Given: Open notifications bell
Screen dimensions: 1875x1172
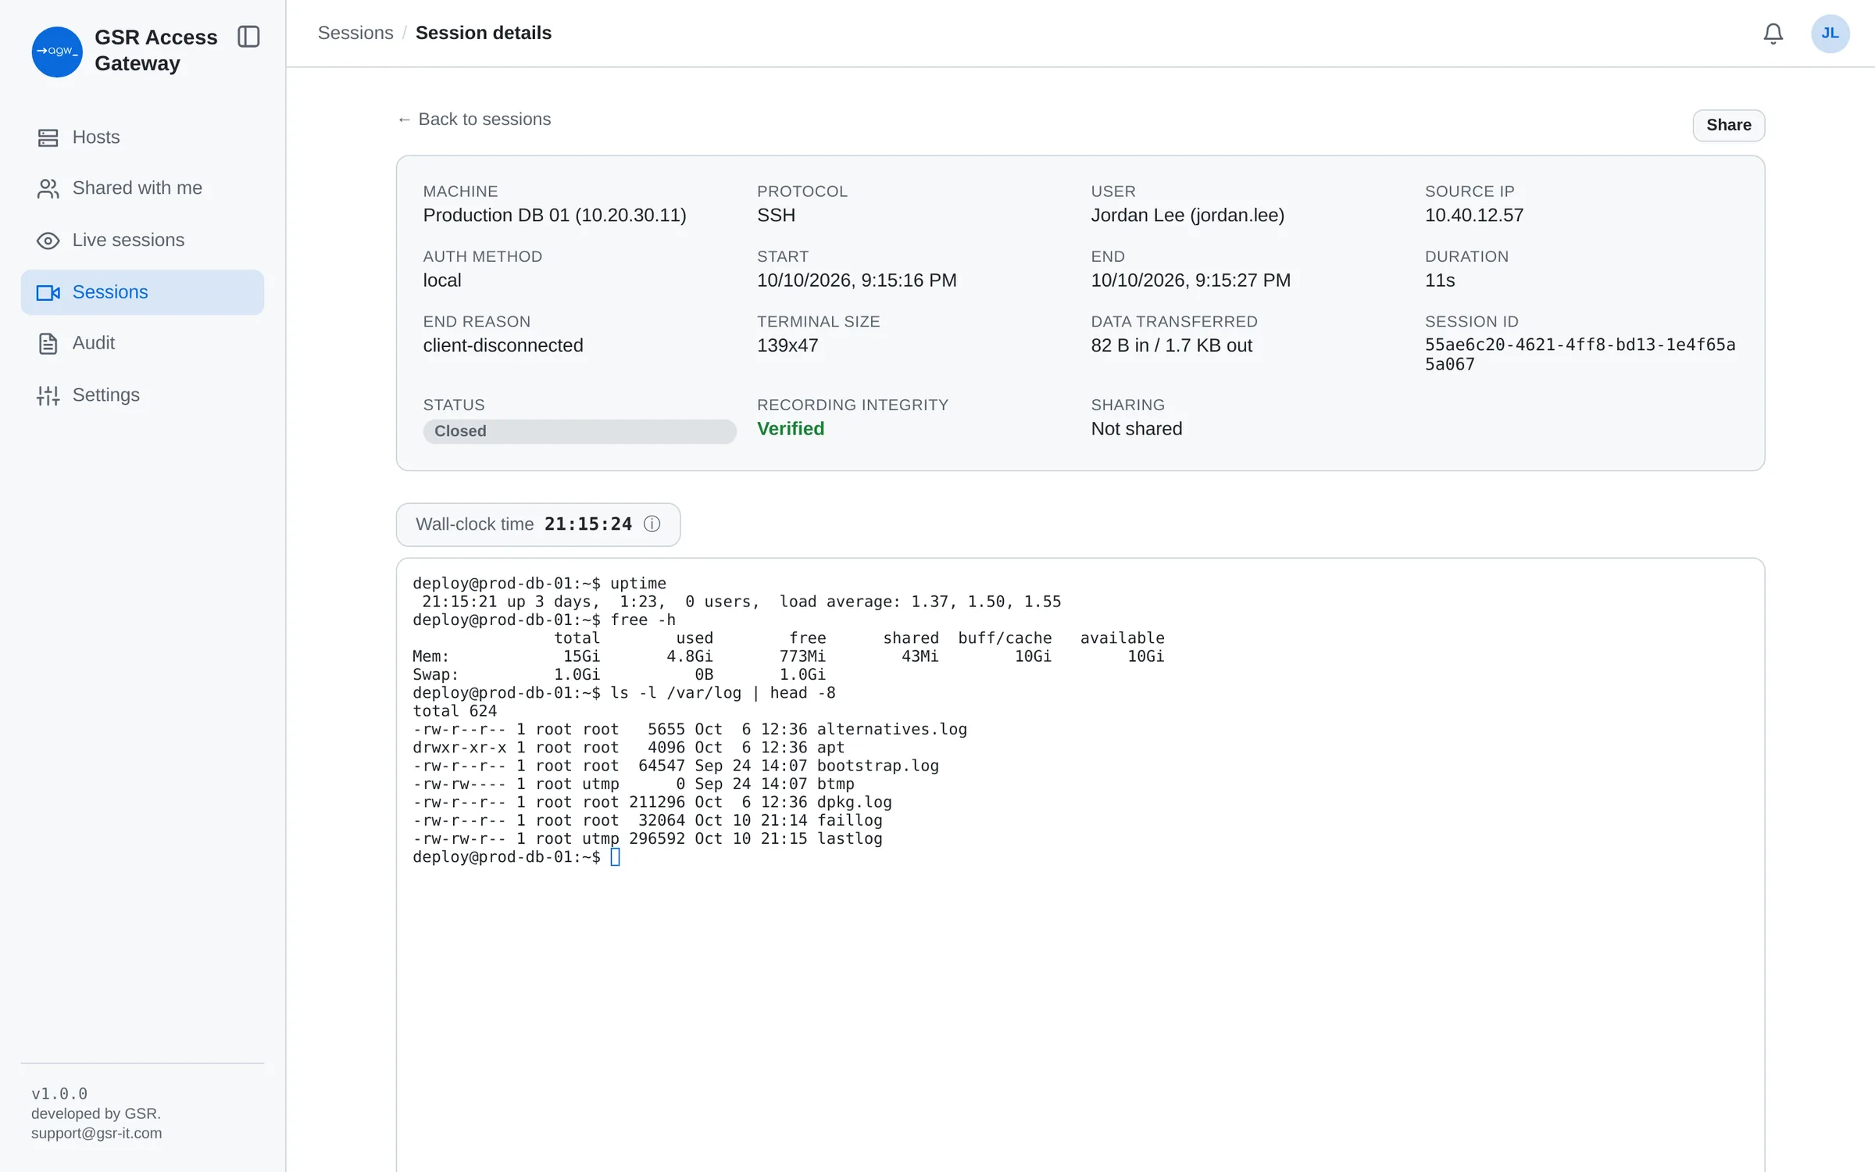Looking at the screenshot, I should point(1773,34).
